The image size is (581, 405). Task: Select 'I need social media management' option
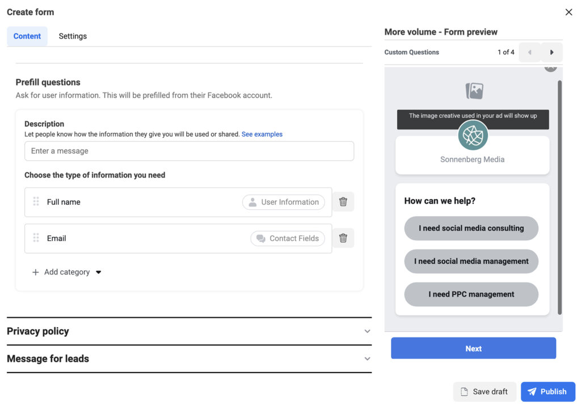[471, 261]
